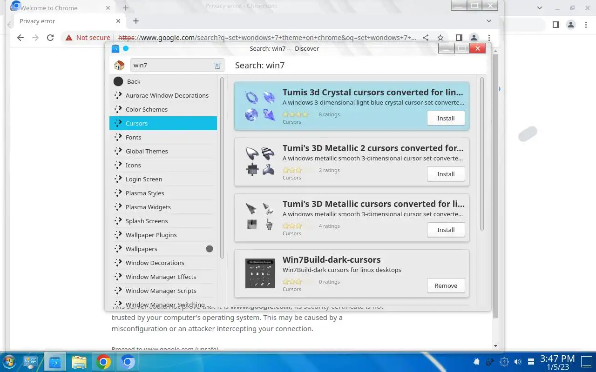The image size is (596, 372).
Task: Click the Login Screen row icon
Action: click(118, 179)
